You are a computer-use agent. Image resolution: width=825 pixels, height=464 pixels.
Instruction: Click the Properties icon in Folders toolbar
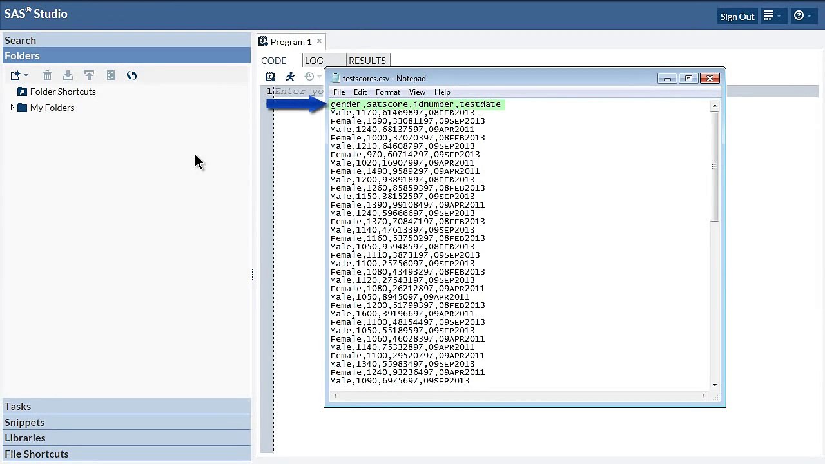111,75
